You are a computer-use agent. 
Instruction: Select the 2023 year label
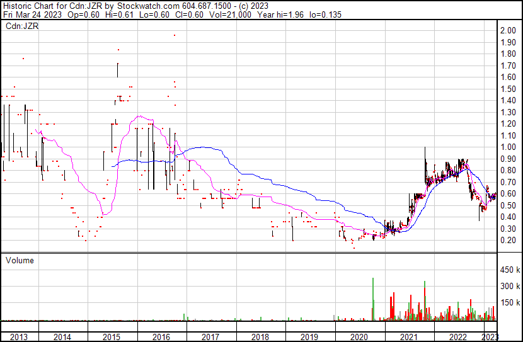click(488, 337)
